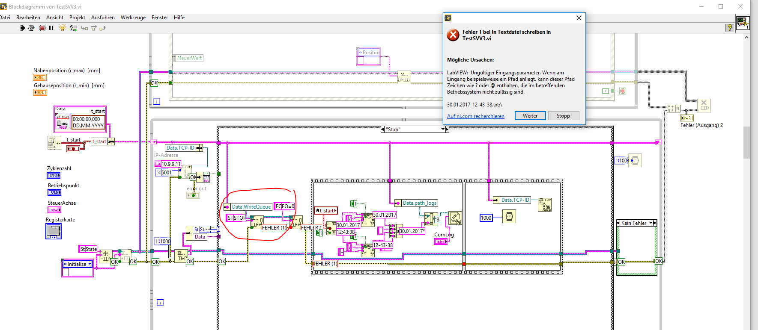The image size is (758, 330).
Task: Click the Data.WriteQueue unbundle node
Action: [x=248, y=207]
